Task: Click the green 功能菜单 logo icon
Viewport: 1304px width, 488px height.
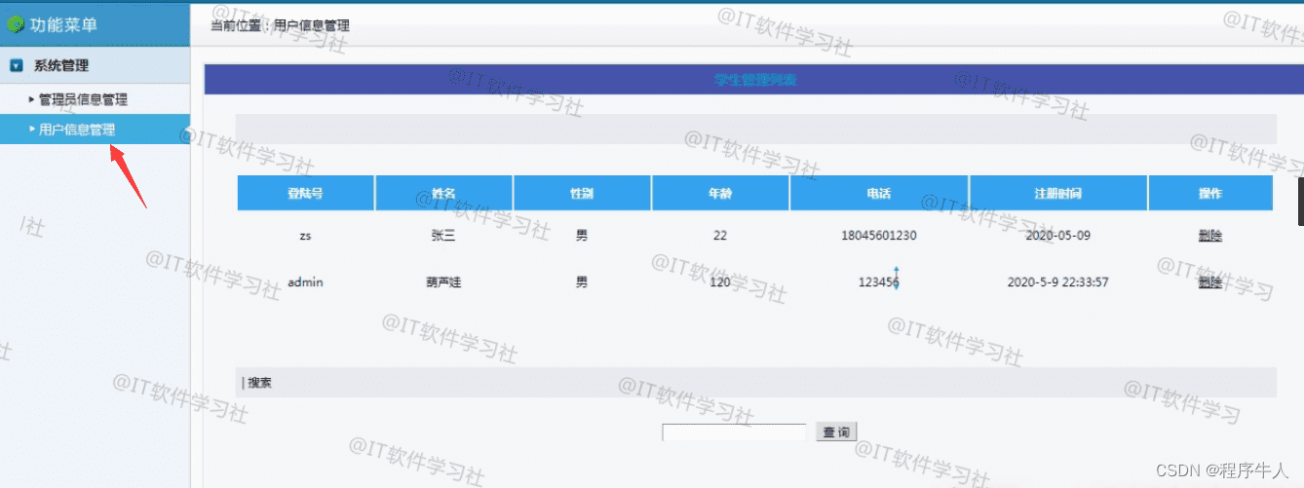Action: pyautogui.click(x=17, y=24)
